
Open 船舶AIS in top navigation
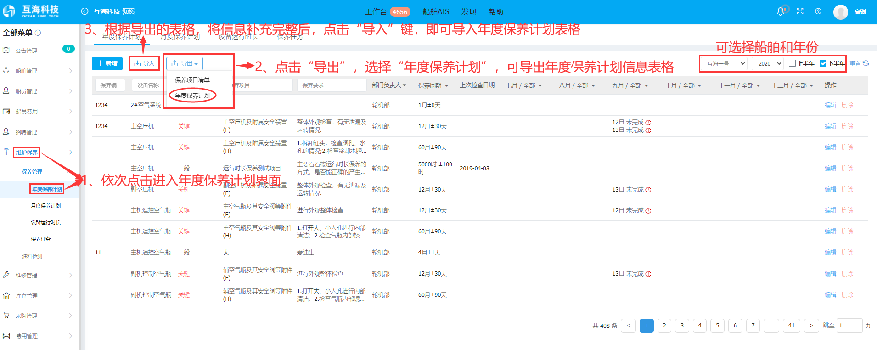(436, 12)
